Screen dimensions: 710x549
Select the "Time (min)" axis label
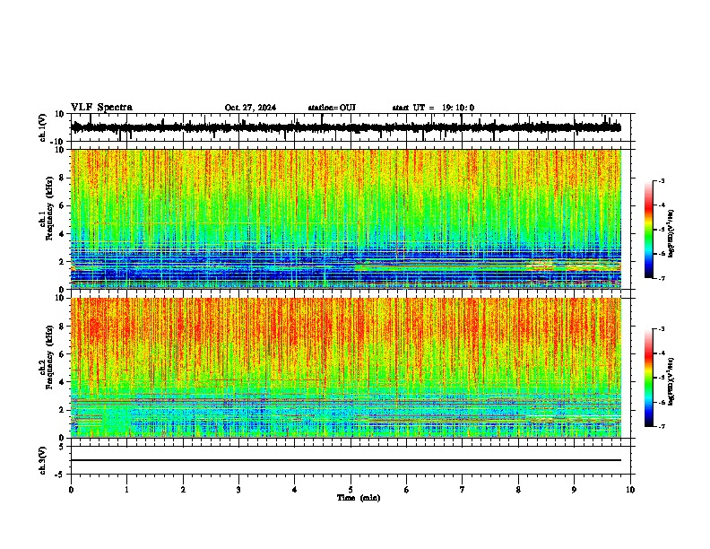[x=359, y=498]
